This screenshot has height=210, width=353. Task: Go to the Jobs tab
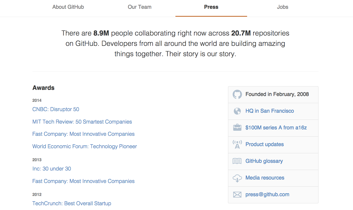coord(283,7)
